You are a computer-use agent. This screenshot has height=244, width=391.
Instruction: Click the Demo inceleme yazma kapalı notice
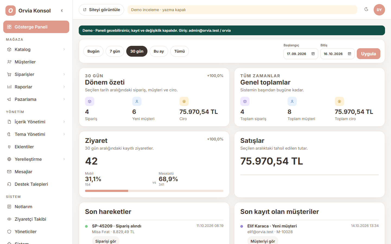pyautogui.click(x=242, y=10)
